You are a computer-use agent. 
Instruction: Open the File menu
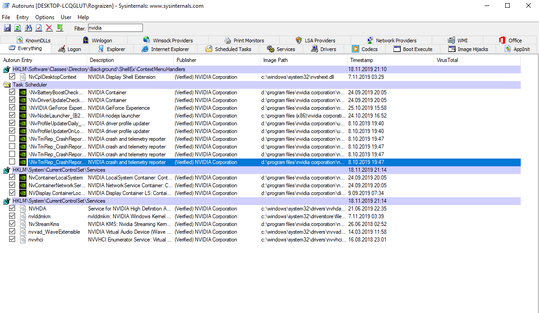coord(6,17)
